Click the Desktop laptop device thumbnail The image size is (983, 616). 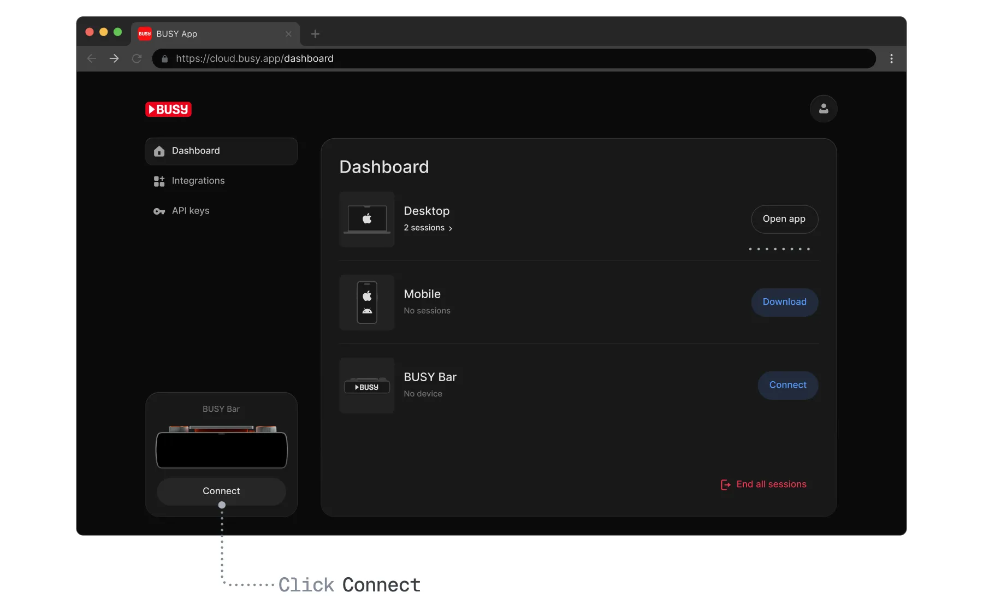(367, 220)
